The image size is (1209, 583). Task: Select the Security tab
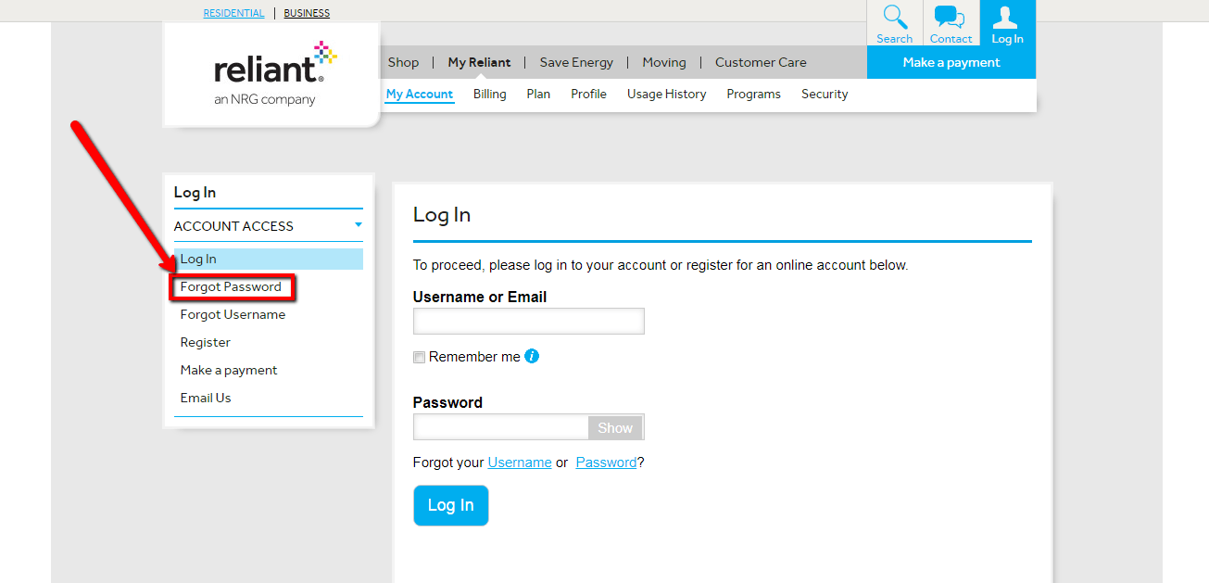coord(824,94)
